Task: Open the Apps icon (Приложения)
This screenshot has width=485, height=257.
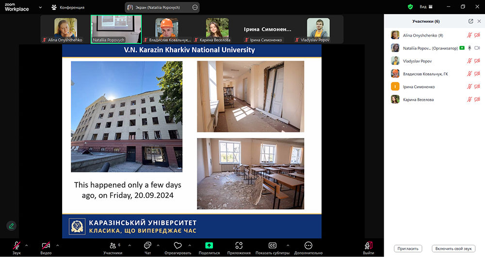Action: 239,246
